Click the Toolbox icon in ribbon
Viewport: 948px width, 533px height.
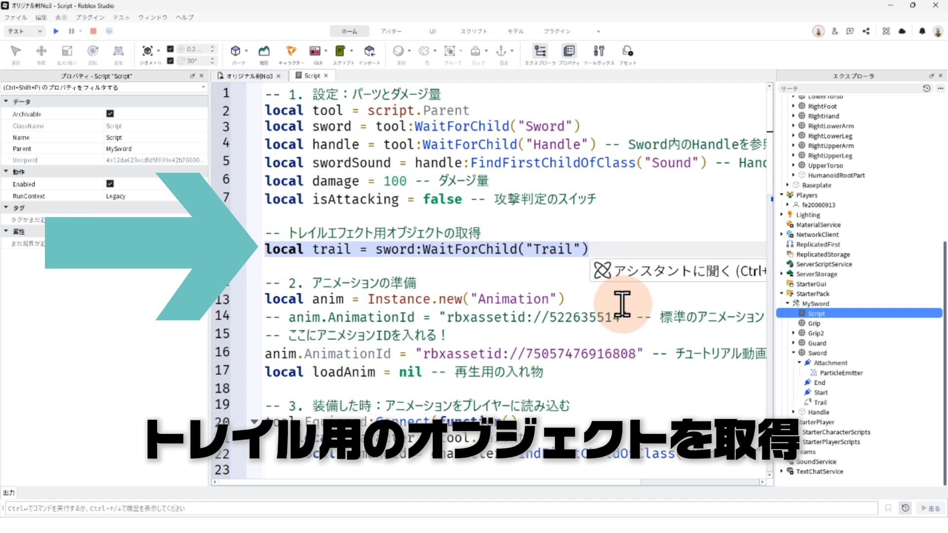coord(598,51)
